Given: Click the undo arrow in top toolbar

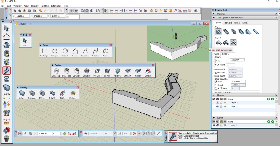Looking at the screenshot, I should pyautogui.click(x=40, y=11).
